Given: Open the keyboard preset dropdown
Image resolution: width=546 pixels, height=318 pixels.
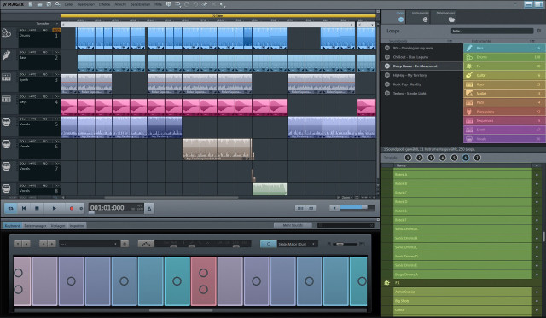Looking at the screenshot, I should coord(89,244).
